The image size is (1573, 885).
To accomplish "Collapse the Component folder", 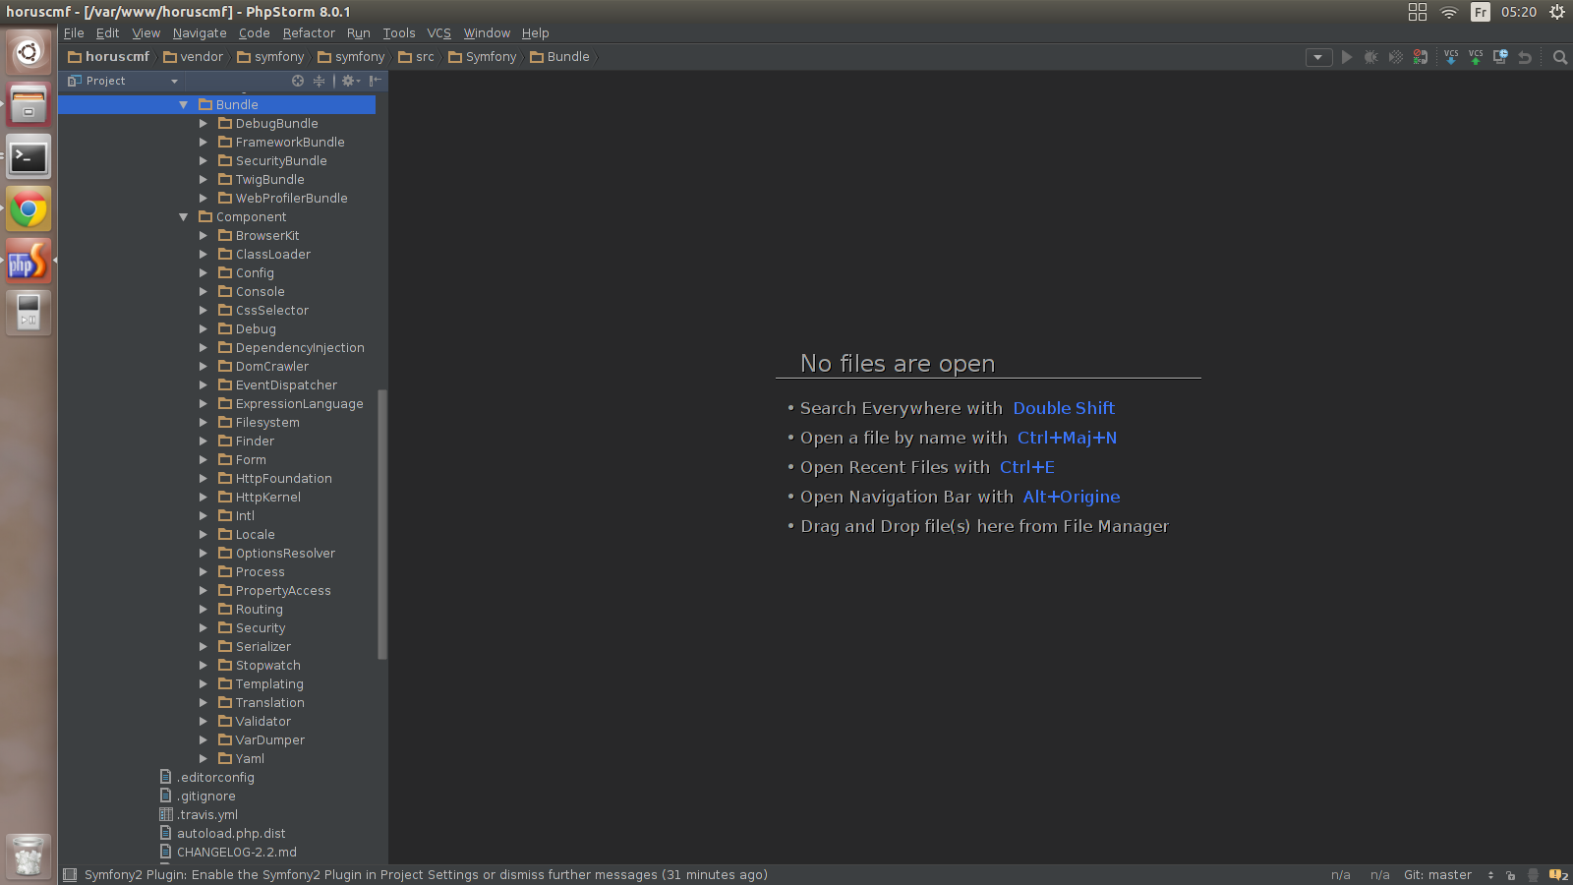I will [184, 217].
